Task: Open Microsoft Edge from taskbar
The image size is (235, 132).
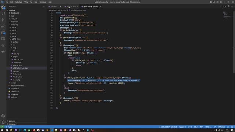Action: pos(25,131)
